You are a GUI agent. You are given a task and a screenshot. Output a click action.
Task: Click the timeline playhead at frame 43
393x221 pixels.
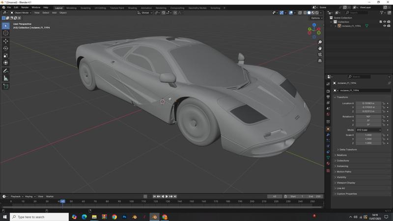tap(62, 201)
